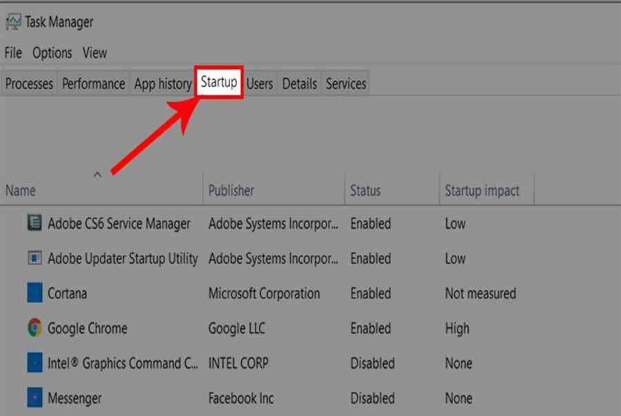Viewport: 621px width, 416px height.
Task: Go to the Services tab
Action: (x=346, y=83)
